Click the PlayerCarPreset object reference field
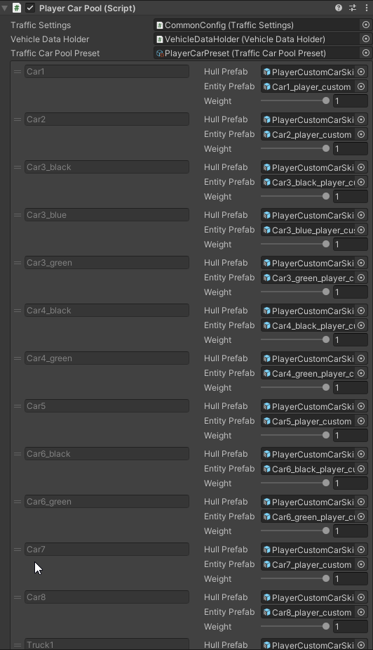Viewport: 373px width, 650px height. click(257, 53)
